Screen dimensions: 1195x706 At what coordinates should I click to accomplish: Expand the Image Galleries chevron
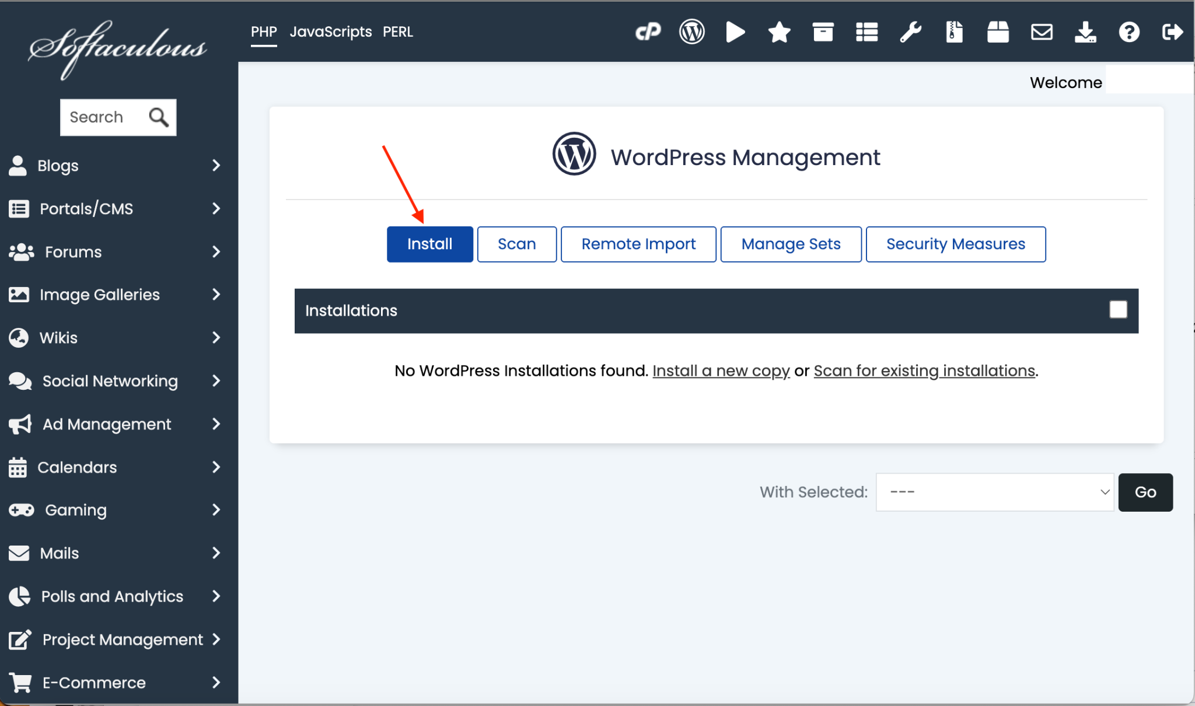pos(216,294)
